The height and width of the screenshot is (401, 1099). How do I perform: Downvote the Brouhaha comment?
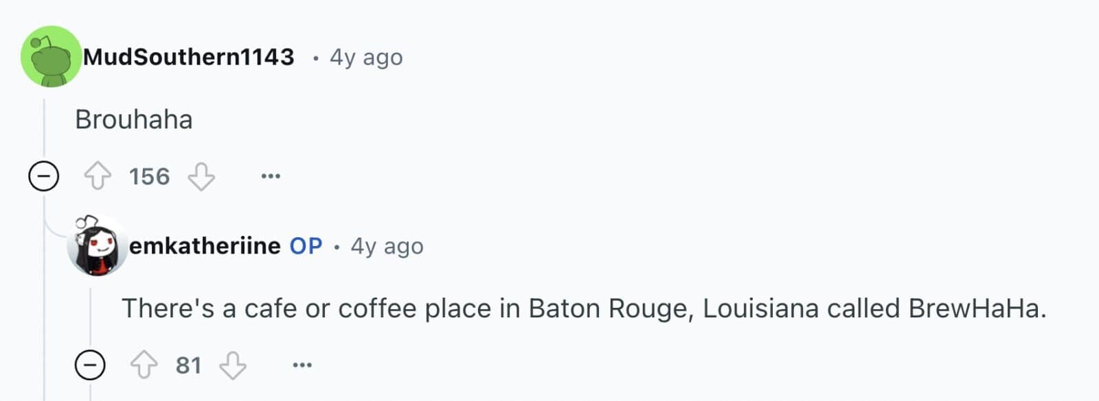pos(201,176)
